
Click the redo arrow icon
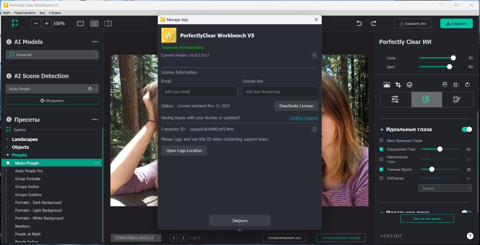(374, 23)
